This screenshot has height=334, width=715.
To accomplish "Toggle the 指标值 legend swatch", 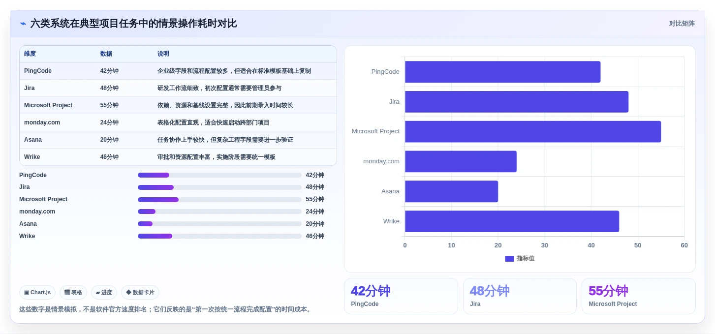I will point(509,259).
